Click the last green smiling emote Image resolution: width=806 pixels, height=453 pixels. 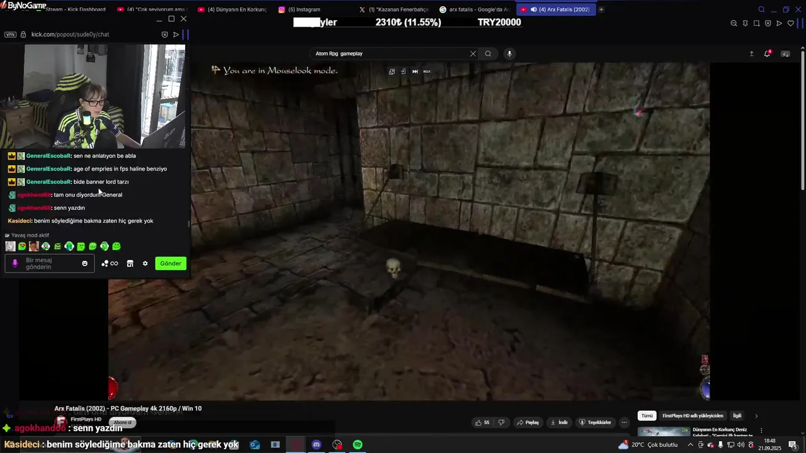tap(116, 246)
